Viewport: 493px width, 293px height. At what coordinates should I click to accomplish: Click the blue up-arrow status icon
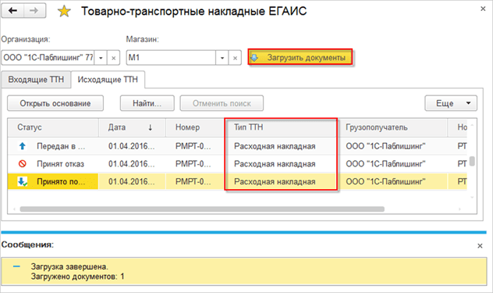pyautogui.click(x=22, y=146)
